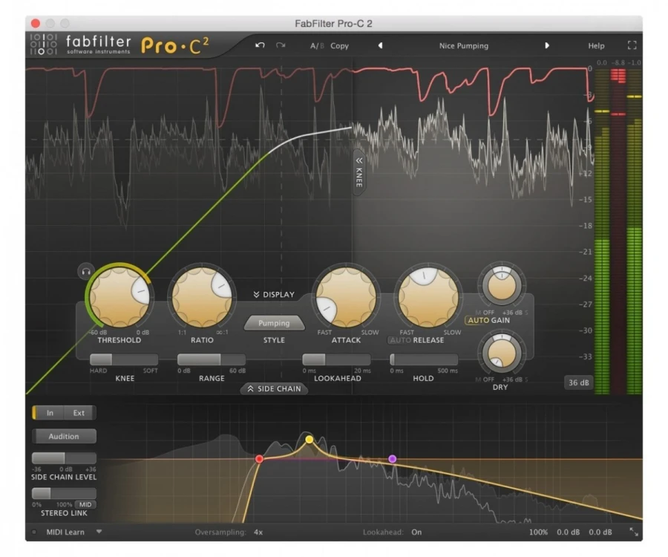Copy A settings to B

coord(339,45)
